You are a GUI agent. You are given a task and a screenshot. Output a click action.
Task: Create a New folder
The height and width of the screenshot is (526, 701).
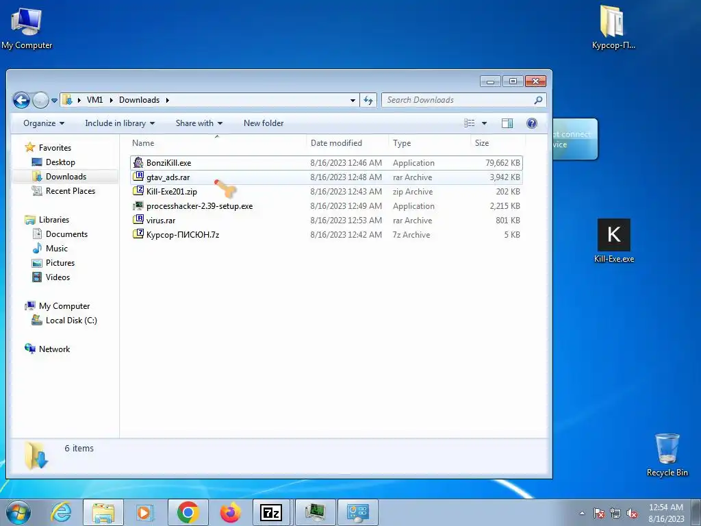point(264,123)
